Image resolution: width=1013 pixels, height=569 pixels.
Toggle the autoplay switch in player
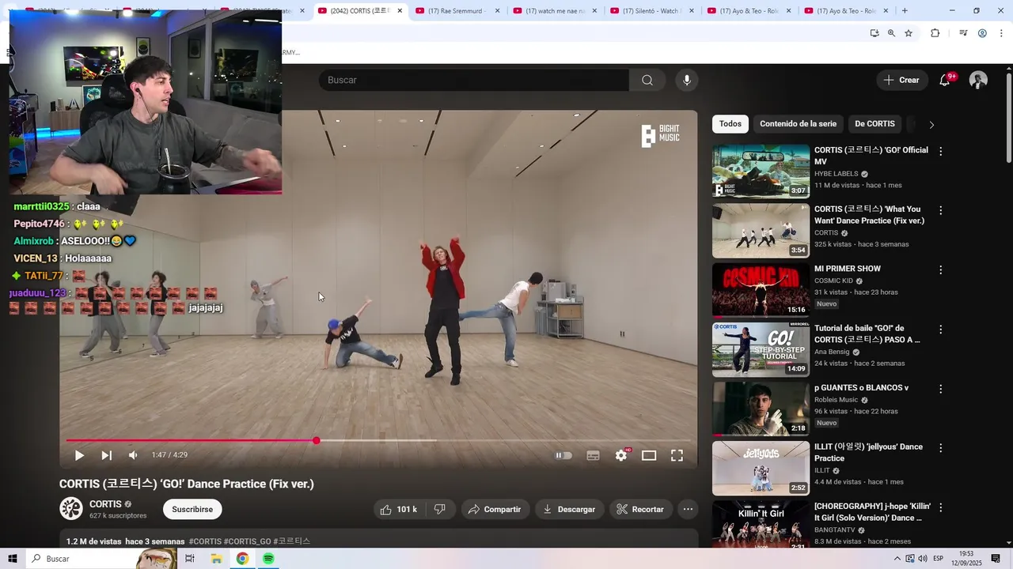(563, 455)
